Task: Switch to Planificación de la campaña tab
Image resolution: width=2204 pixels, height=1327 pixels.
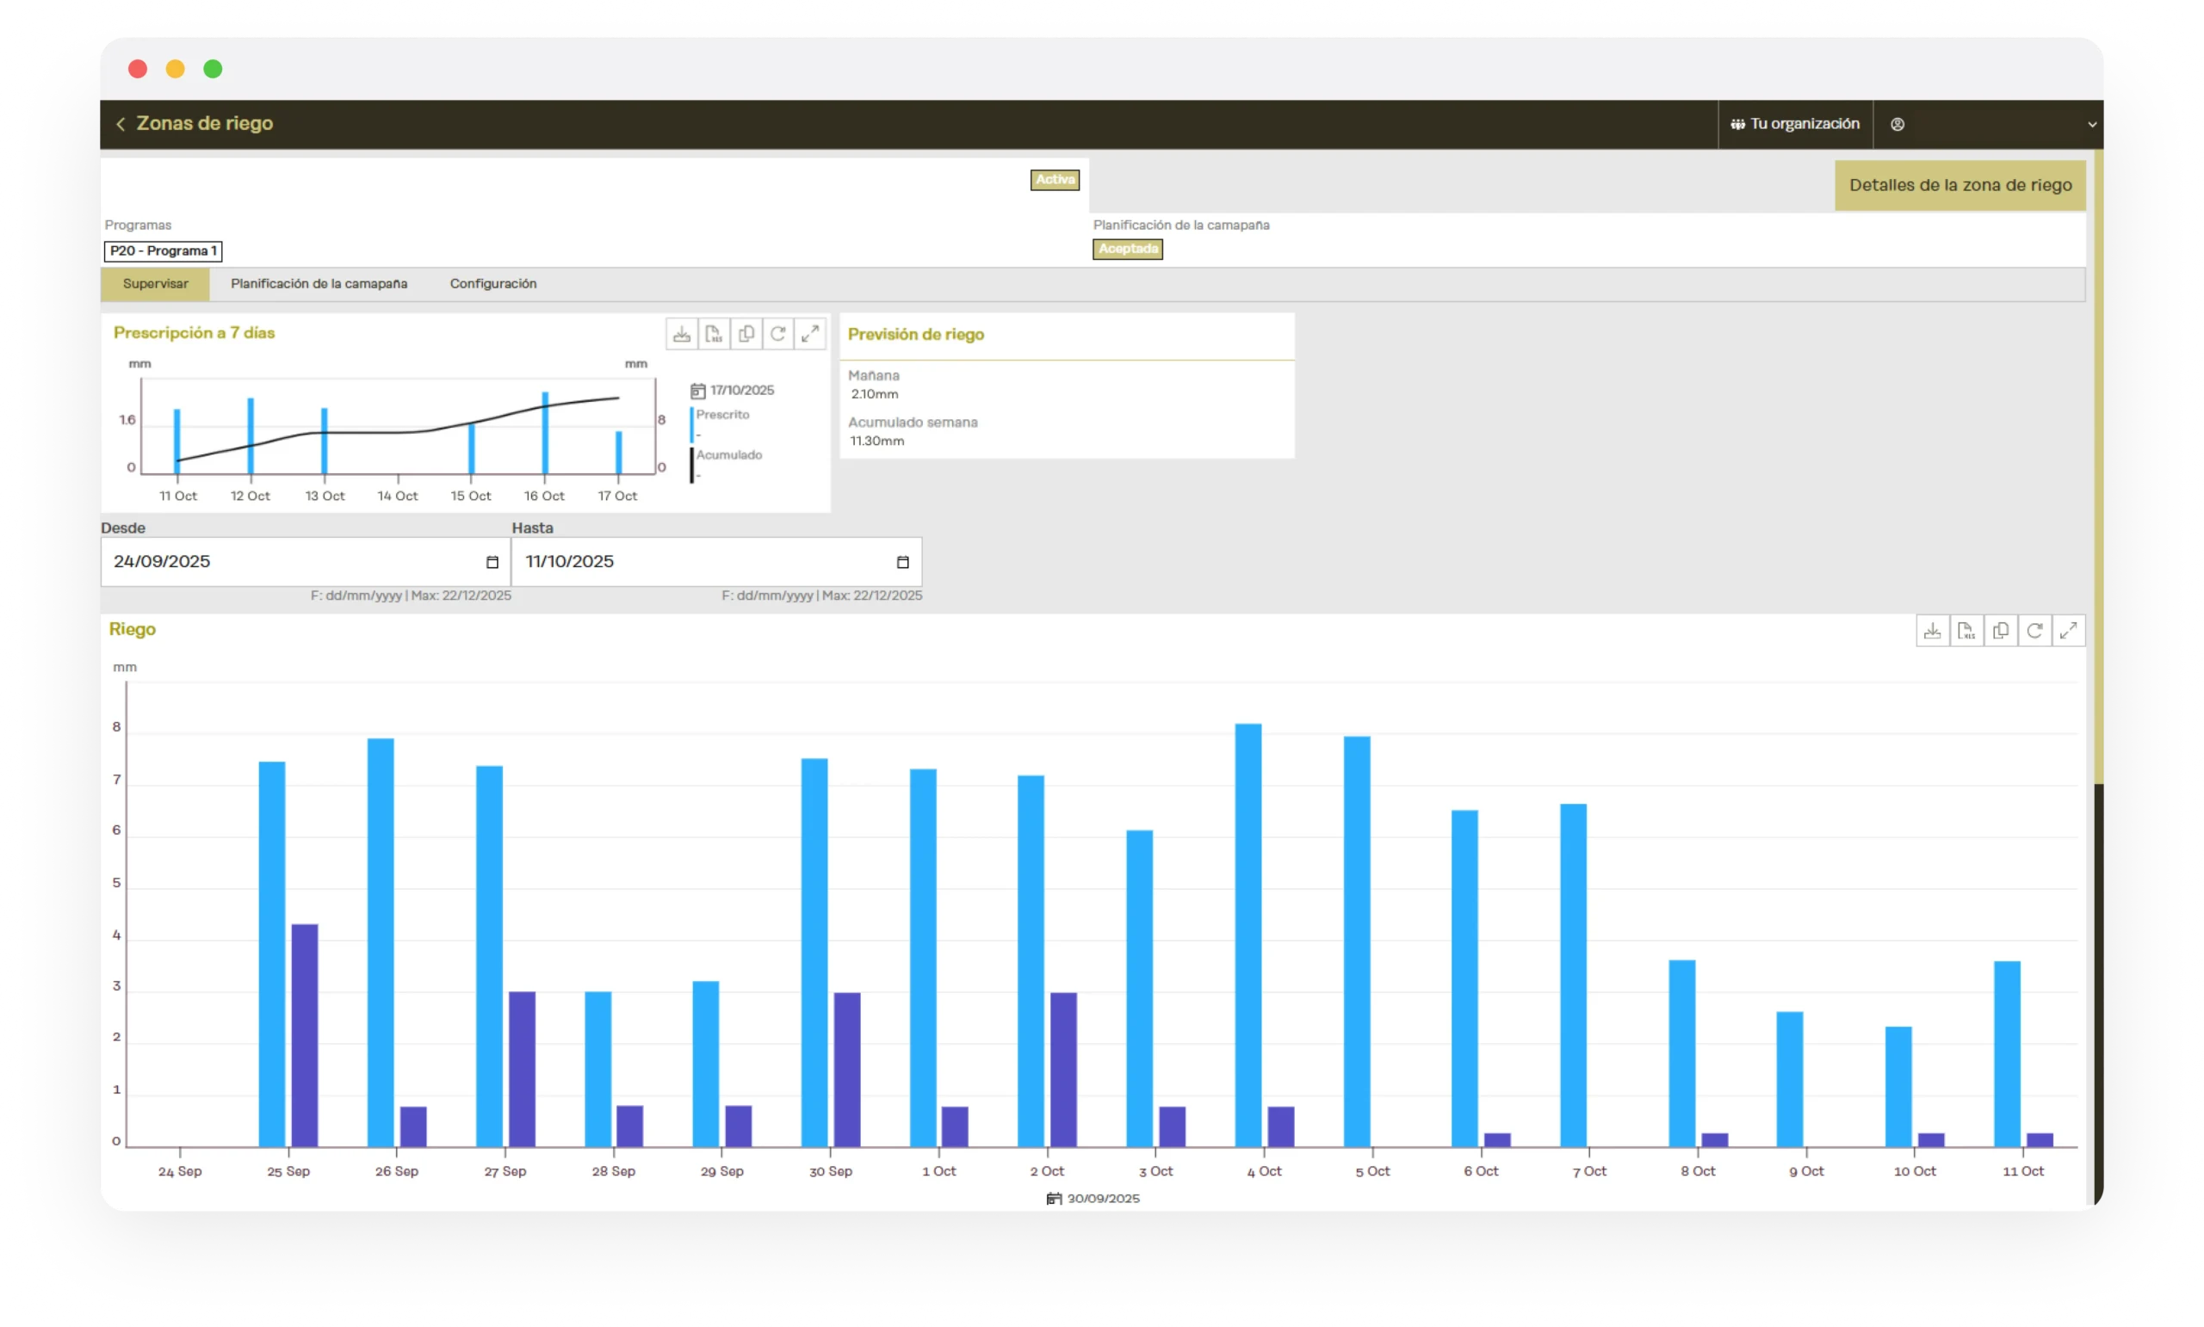Action: coord(319,284)
